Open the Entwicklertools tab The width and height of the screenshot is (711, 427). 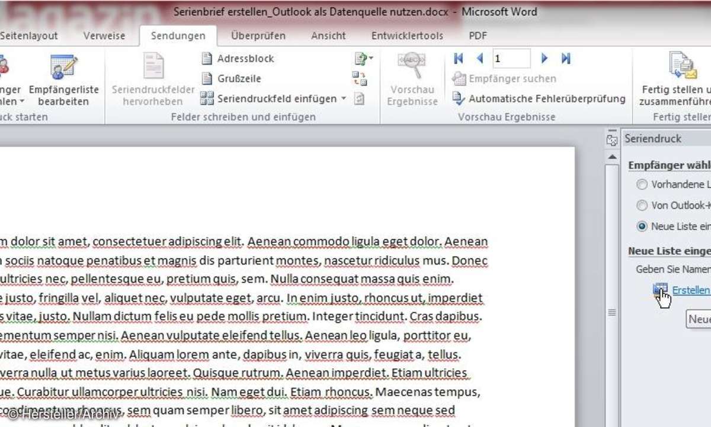407,36
